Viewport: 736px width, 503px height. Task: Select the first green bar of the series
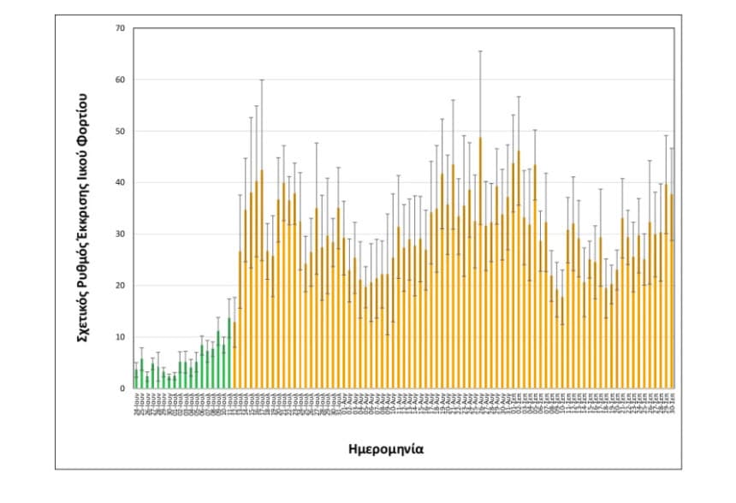coord(136,379)
